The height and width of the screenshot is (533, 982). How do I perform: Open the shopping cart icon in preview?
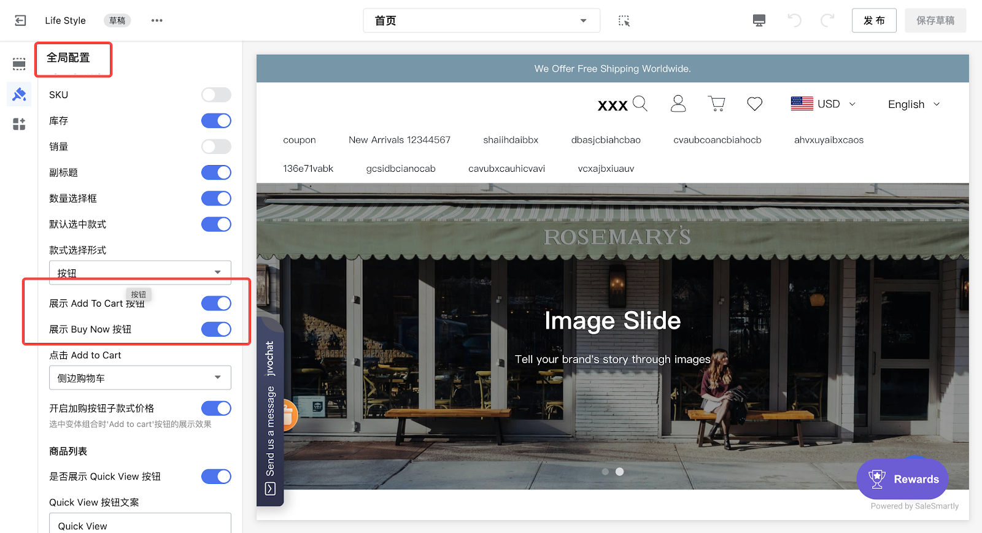pos(716,104)
